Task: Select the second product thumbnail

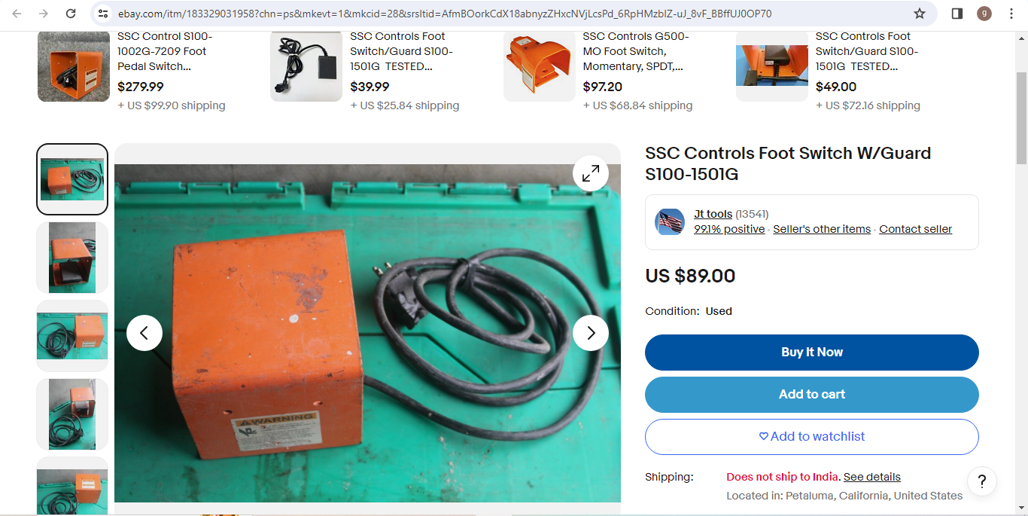Action: pos(72,258)
